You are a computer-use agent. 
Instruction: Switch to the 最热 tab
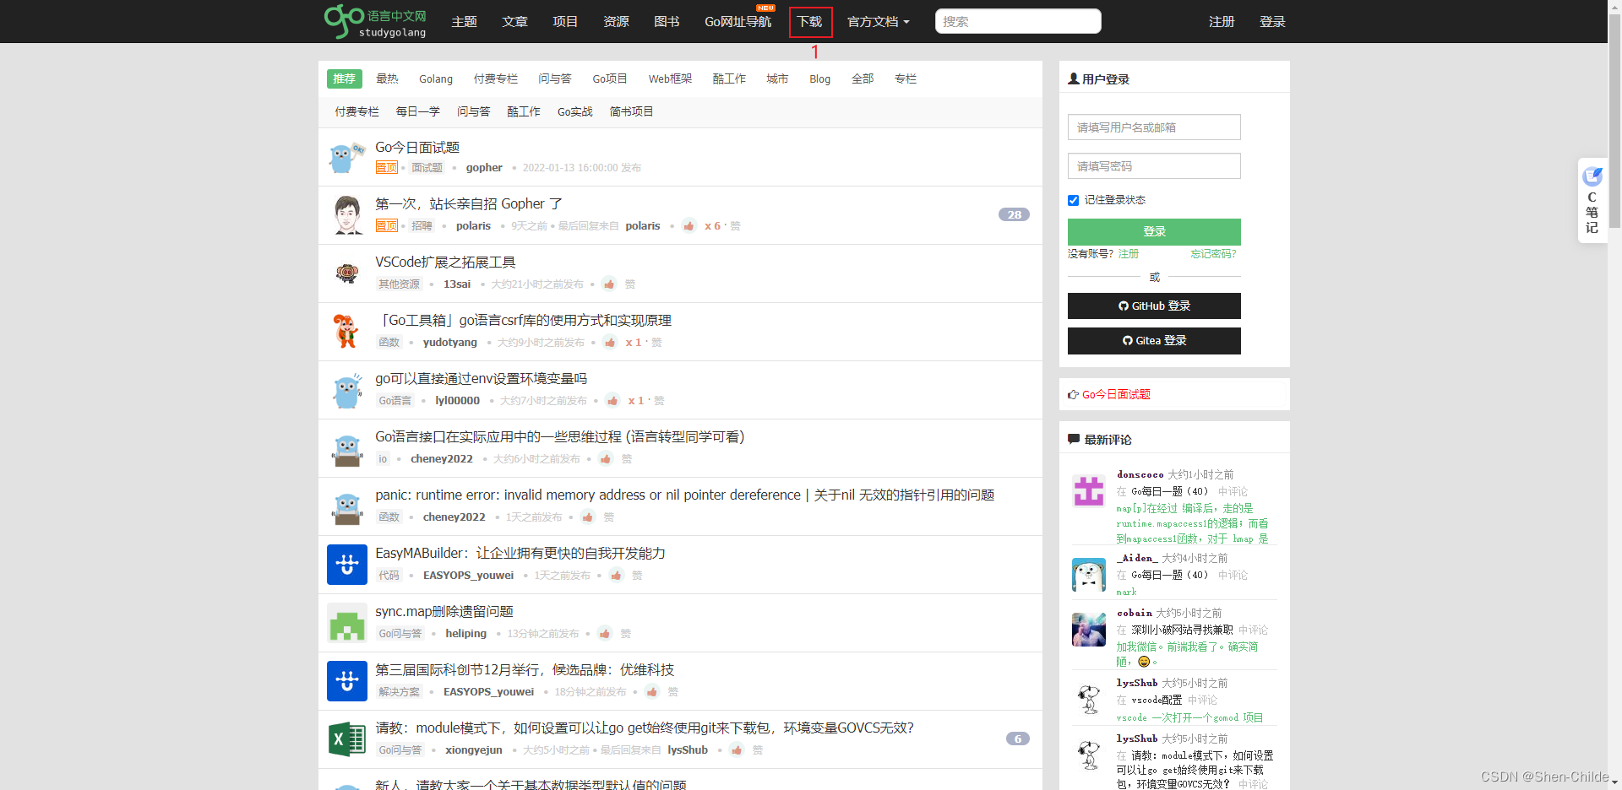pyautogui.click(x=387, y=78)
